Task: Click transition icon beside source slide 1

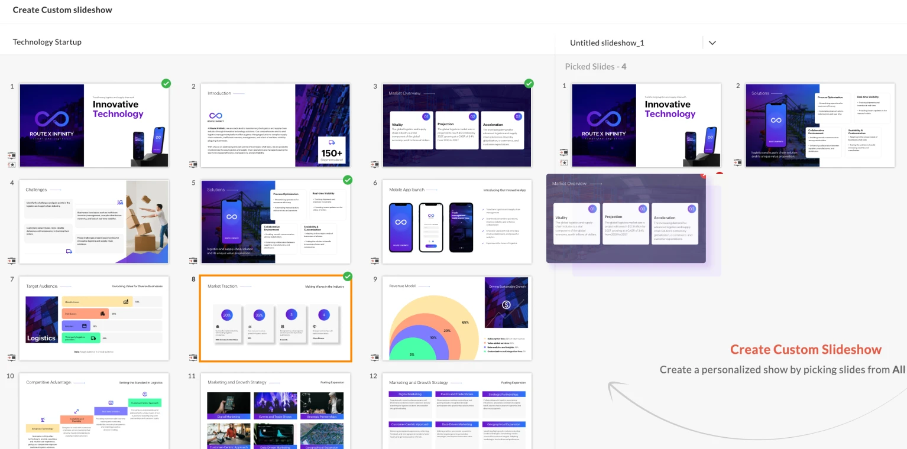Action: [11, 155]
